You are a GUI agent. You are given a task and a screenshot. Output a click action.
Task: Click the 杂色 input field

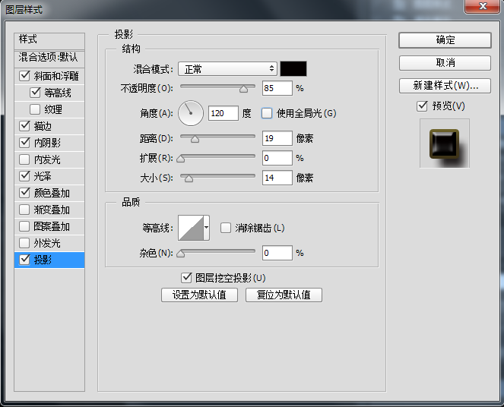[x=277, y=253]
